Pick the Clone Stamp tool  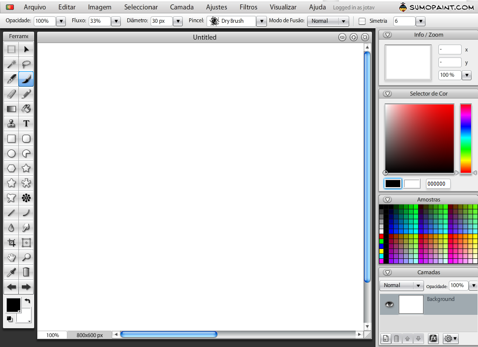[11, 123]
